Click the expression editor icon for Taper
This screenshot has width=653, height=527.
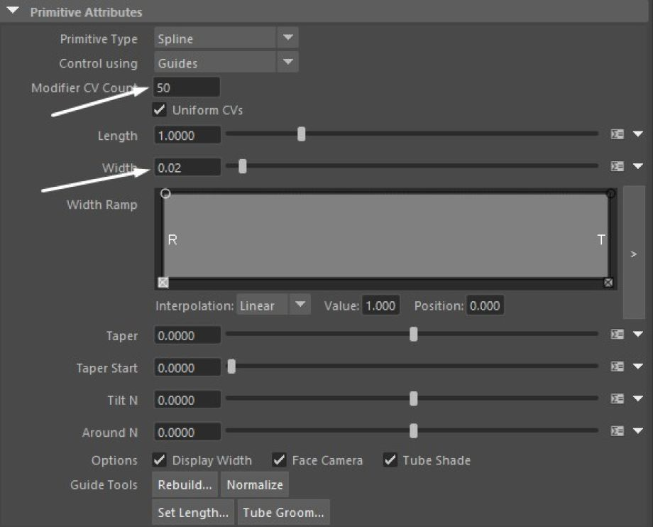tap(617, 335)
